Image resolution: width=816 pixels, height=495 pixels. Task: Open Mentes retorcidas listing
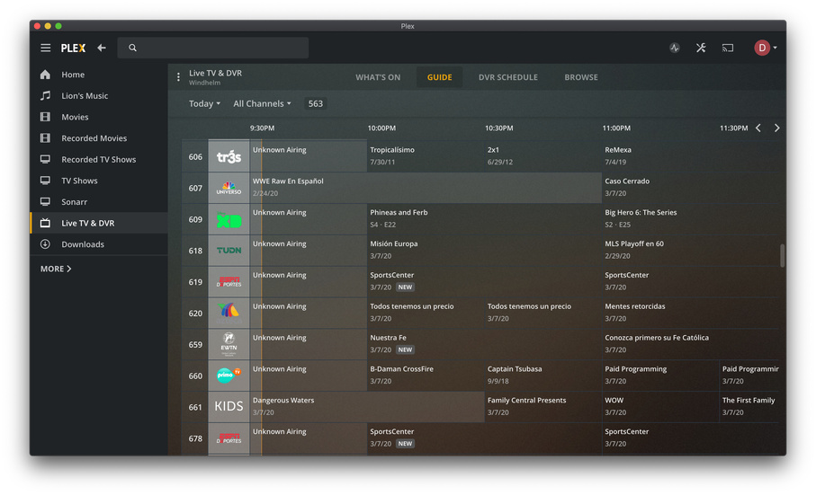click(x=691, y=313)
